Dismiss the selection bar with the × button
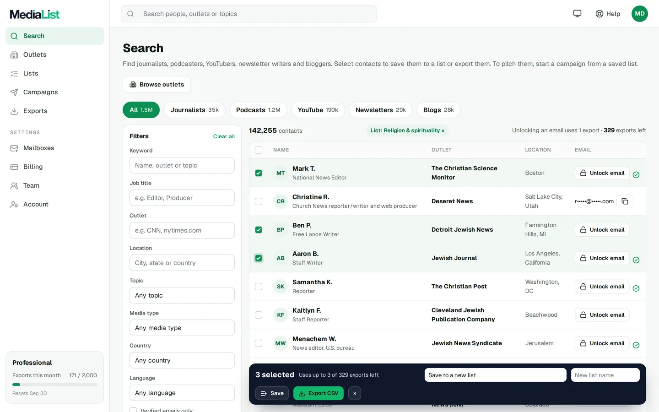The height and width of the screenshot is (412, 659). 355,393
